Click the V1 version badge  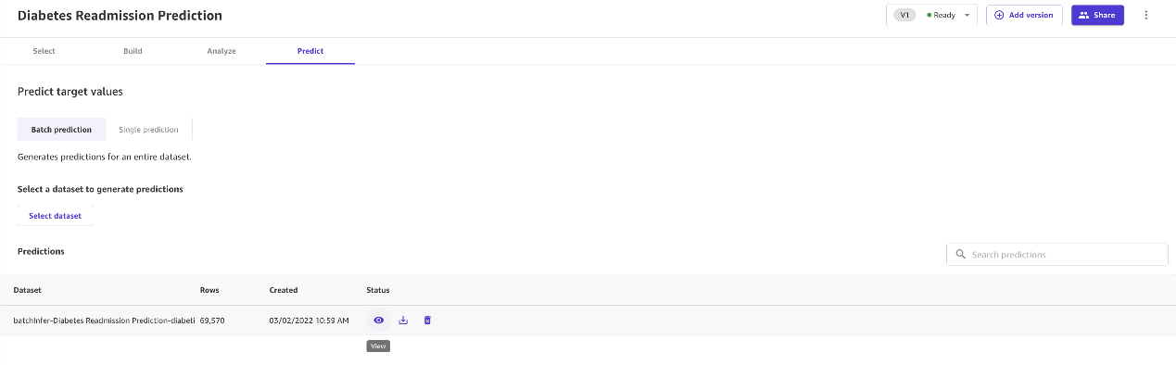pyautogui.click(x=904, y=15)
